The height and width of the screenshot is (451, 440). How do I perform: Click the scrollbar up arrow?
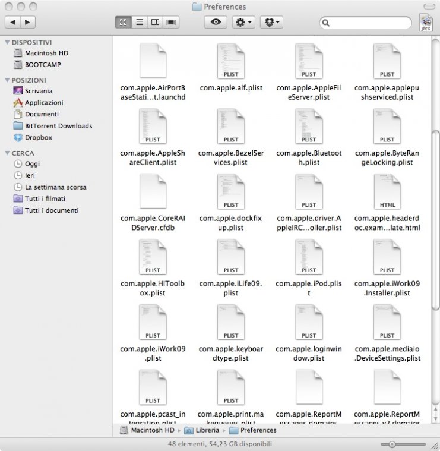tap(436, 409)
